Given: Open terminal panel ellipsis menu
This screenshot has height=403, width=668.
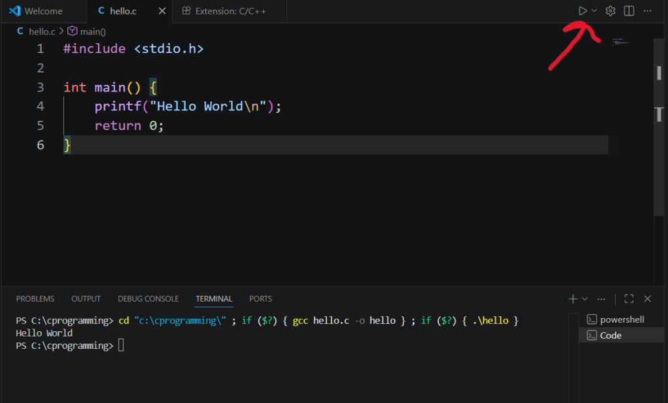Looking at the screenshot, I should coord(601,298).
